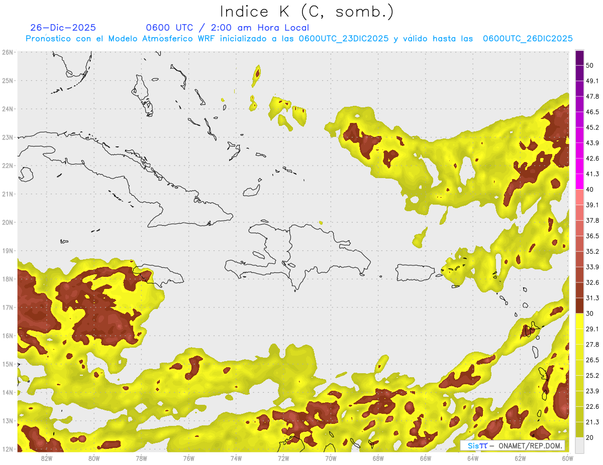Click the colorbar value 41.3
The image size is (603, 465).
coord(592,174)
